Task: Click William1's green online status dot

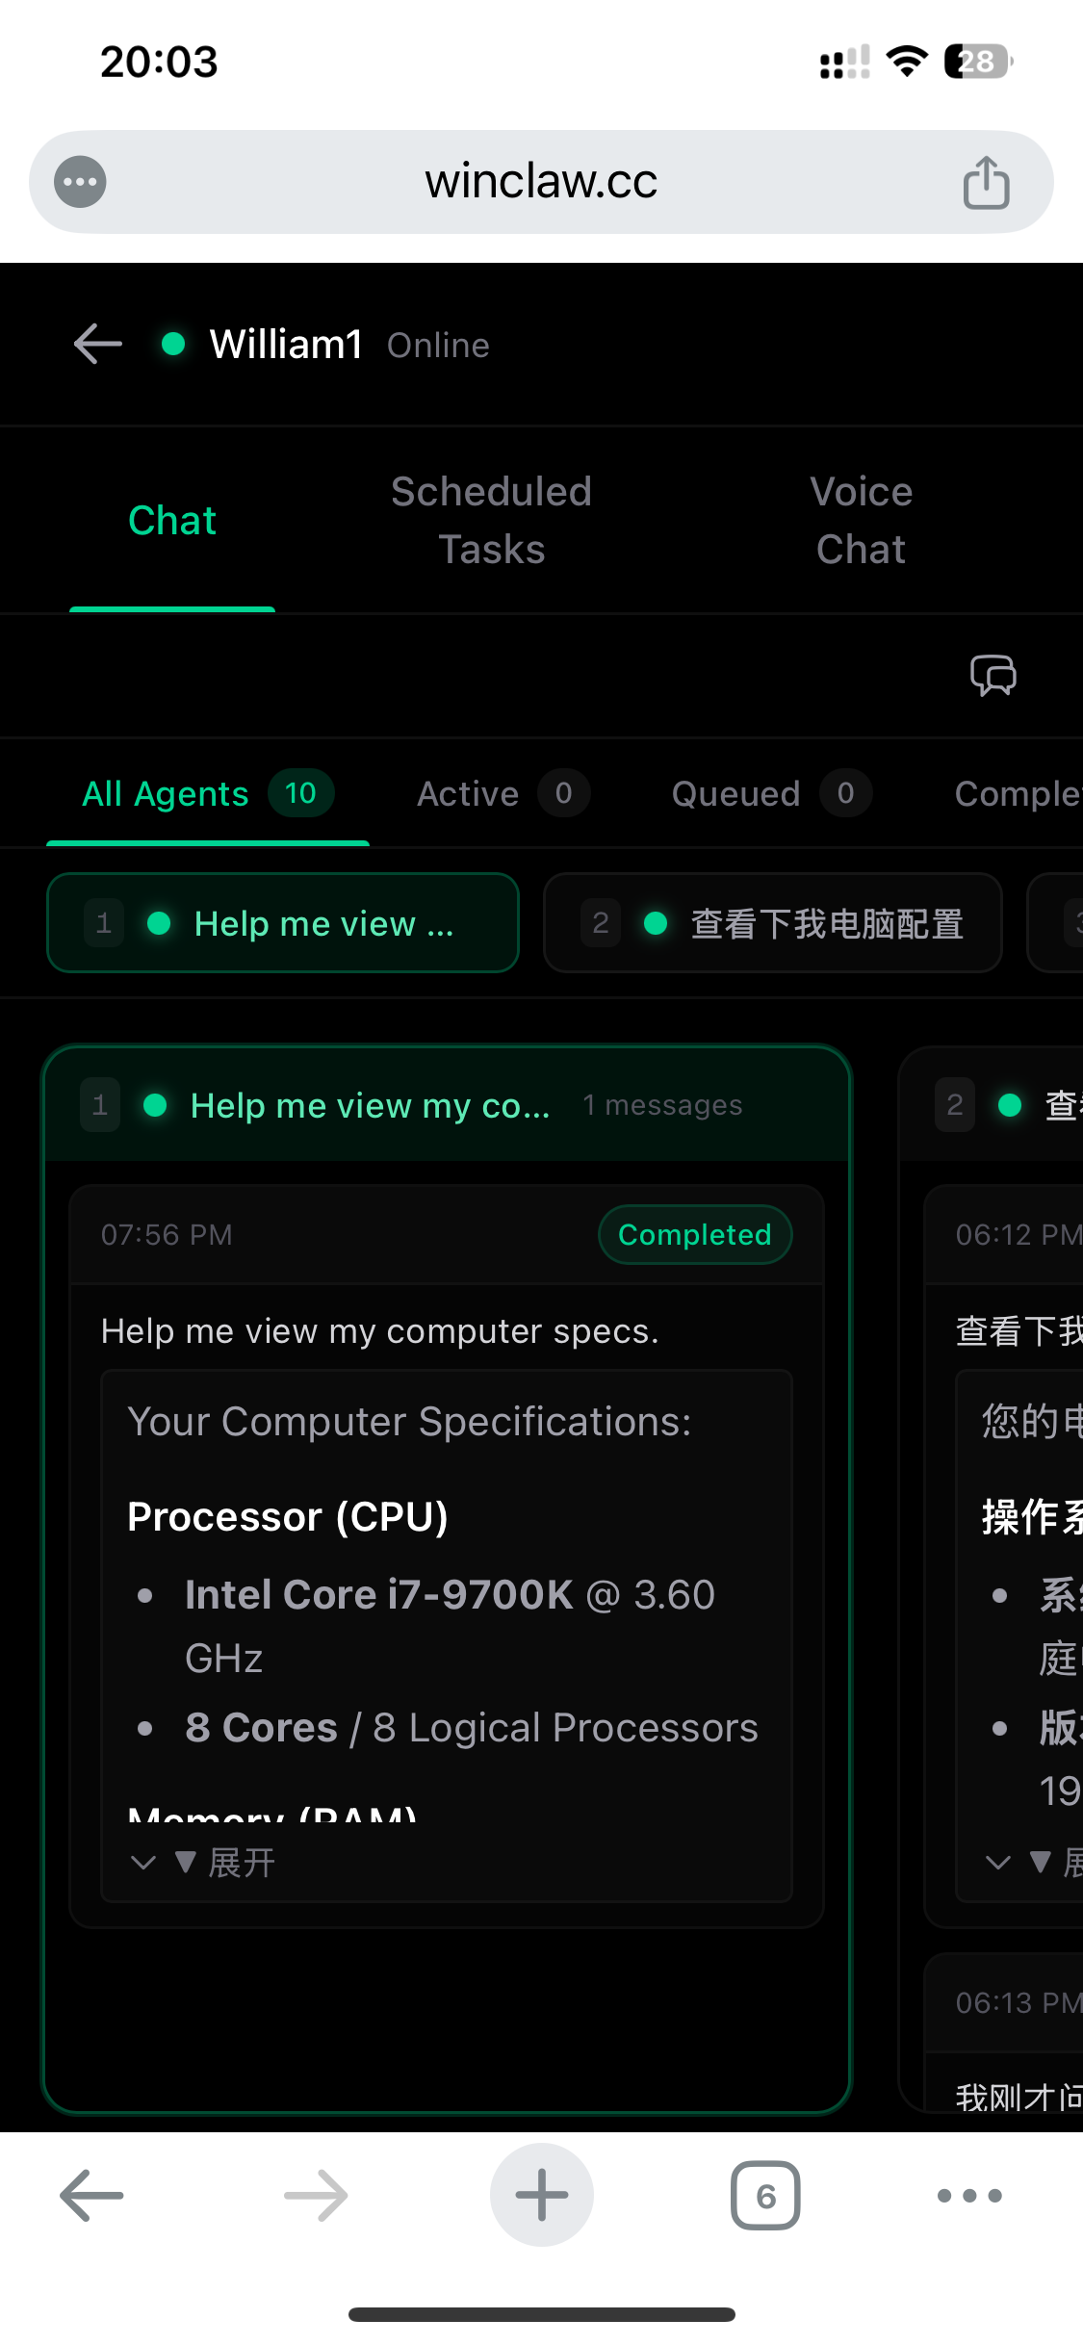Action: (x=173, y=344)
